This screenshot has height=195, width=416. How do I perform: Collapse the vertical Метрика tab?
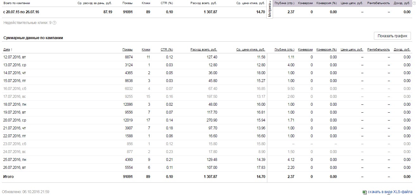click(x=270, y=9)
